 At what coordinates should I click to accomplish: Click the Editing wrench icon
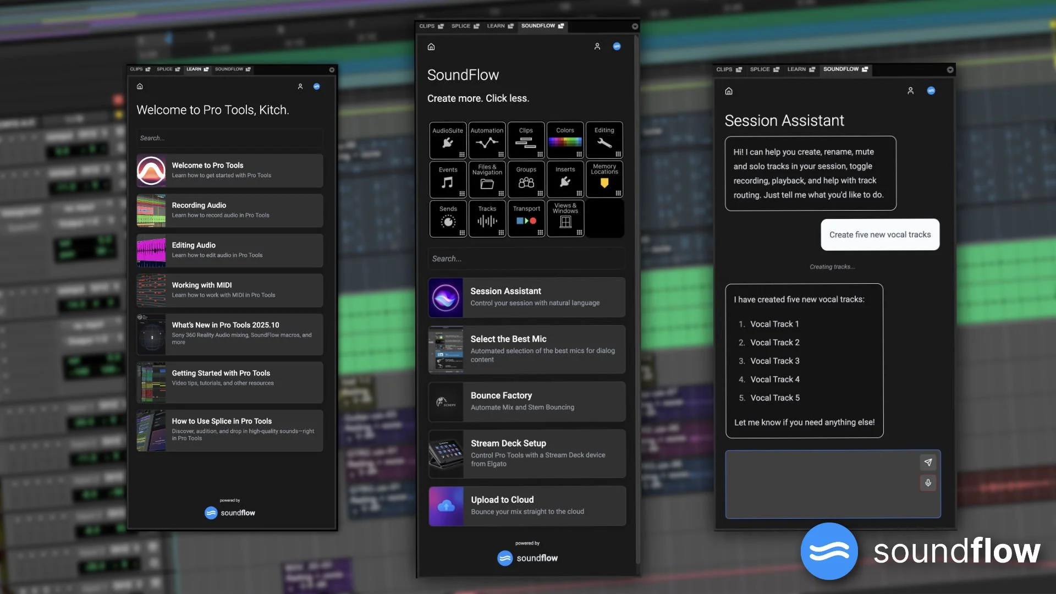[x=604, y=140]
